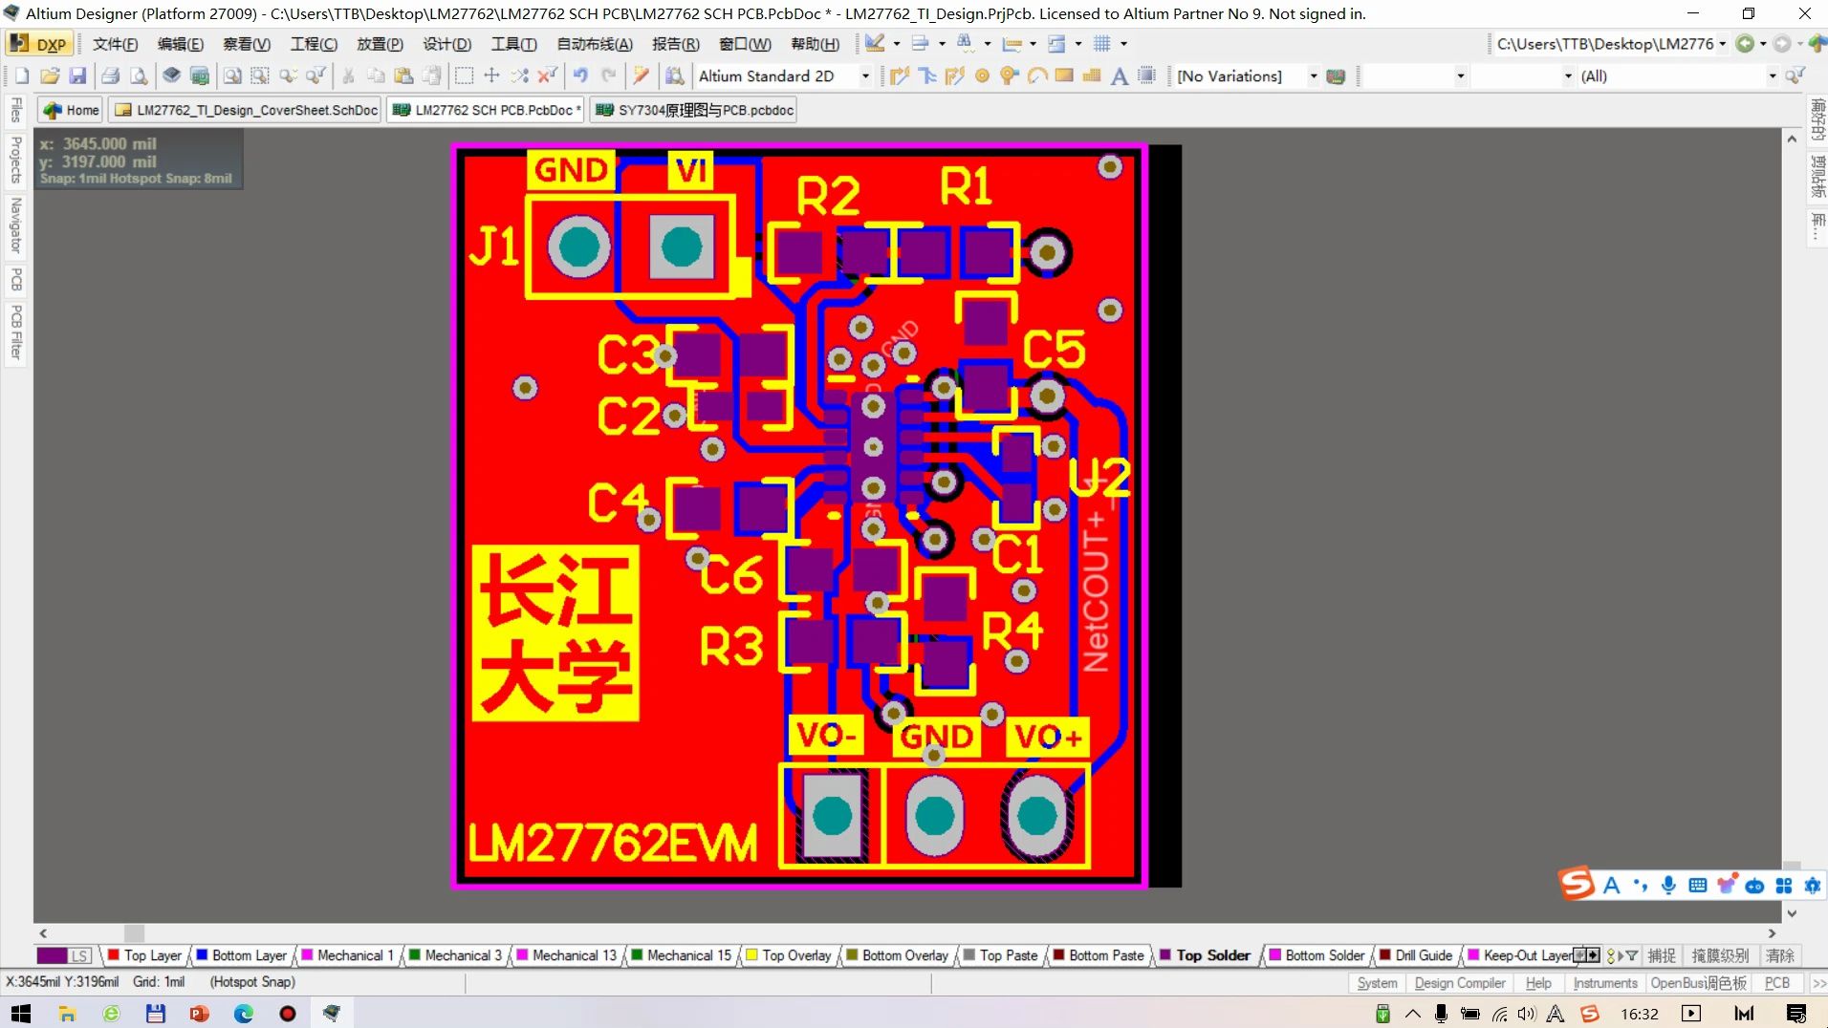Open print preview from the toolbar
The width and height of the screenshot is (1828, 1028).
(139, 76)
